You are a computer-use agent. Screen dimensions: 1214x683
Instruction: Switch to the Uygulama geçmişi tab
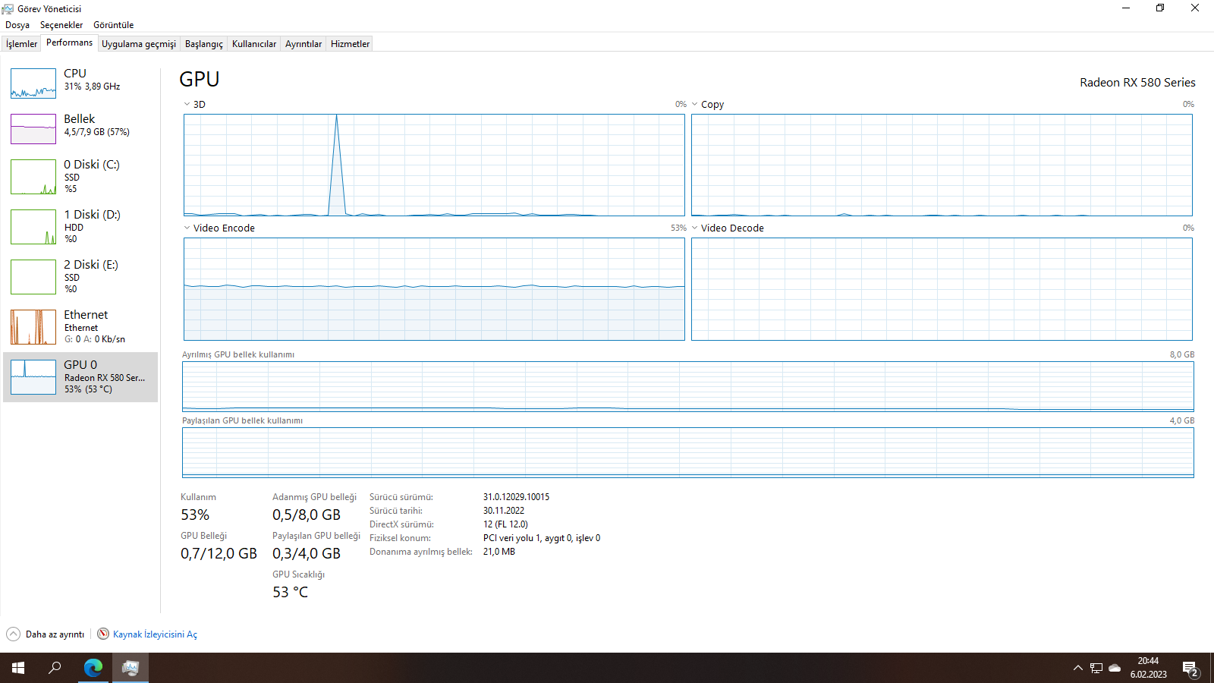click(x=139, y=44)
